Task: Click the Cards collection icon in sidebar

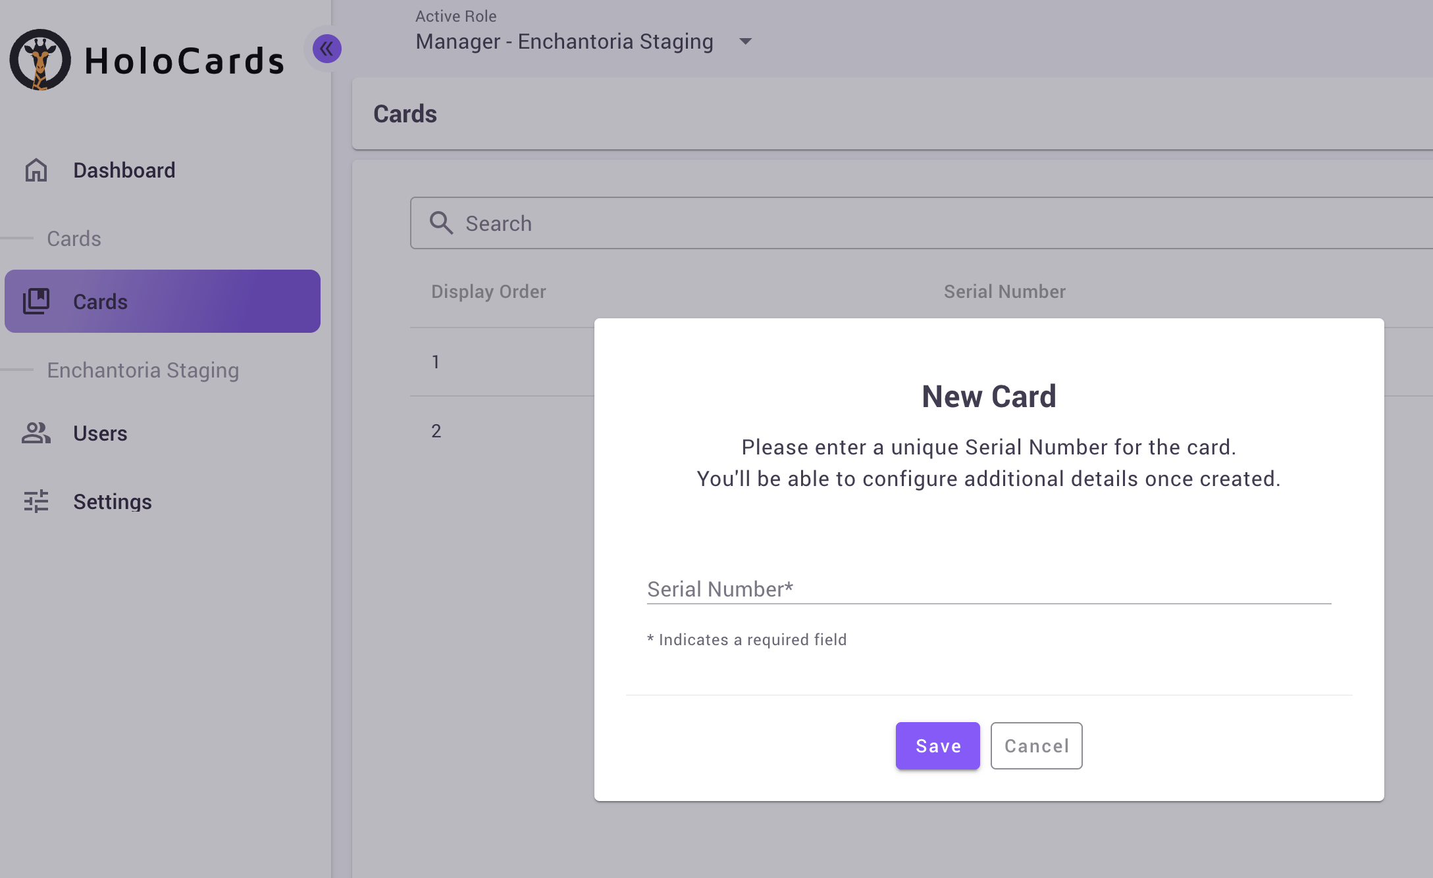Action: (36, 301)
